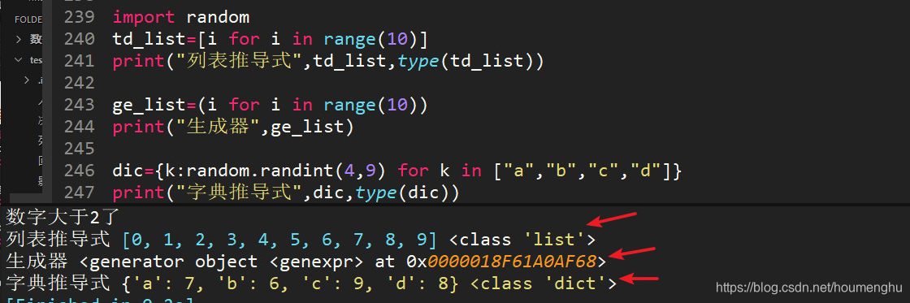The image size is (910, 303).
Task: Click the "列表推导式" string in line 241
Action: point(240,61)
